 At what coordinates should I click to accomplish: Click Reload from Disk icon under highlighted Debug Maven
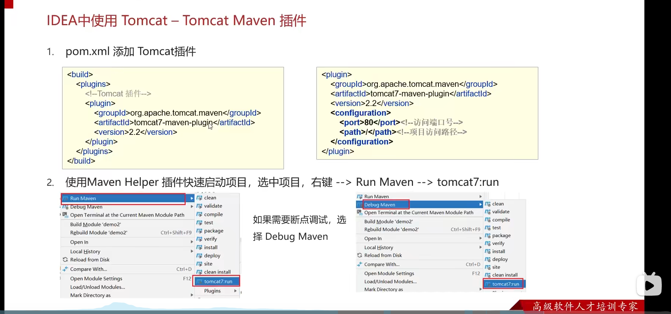click(x=360, y=255)
